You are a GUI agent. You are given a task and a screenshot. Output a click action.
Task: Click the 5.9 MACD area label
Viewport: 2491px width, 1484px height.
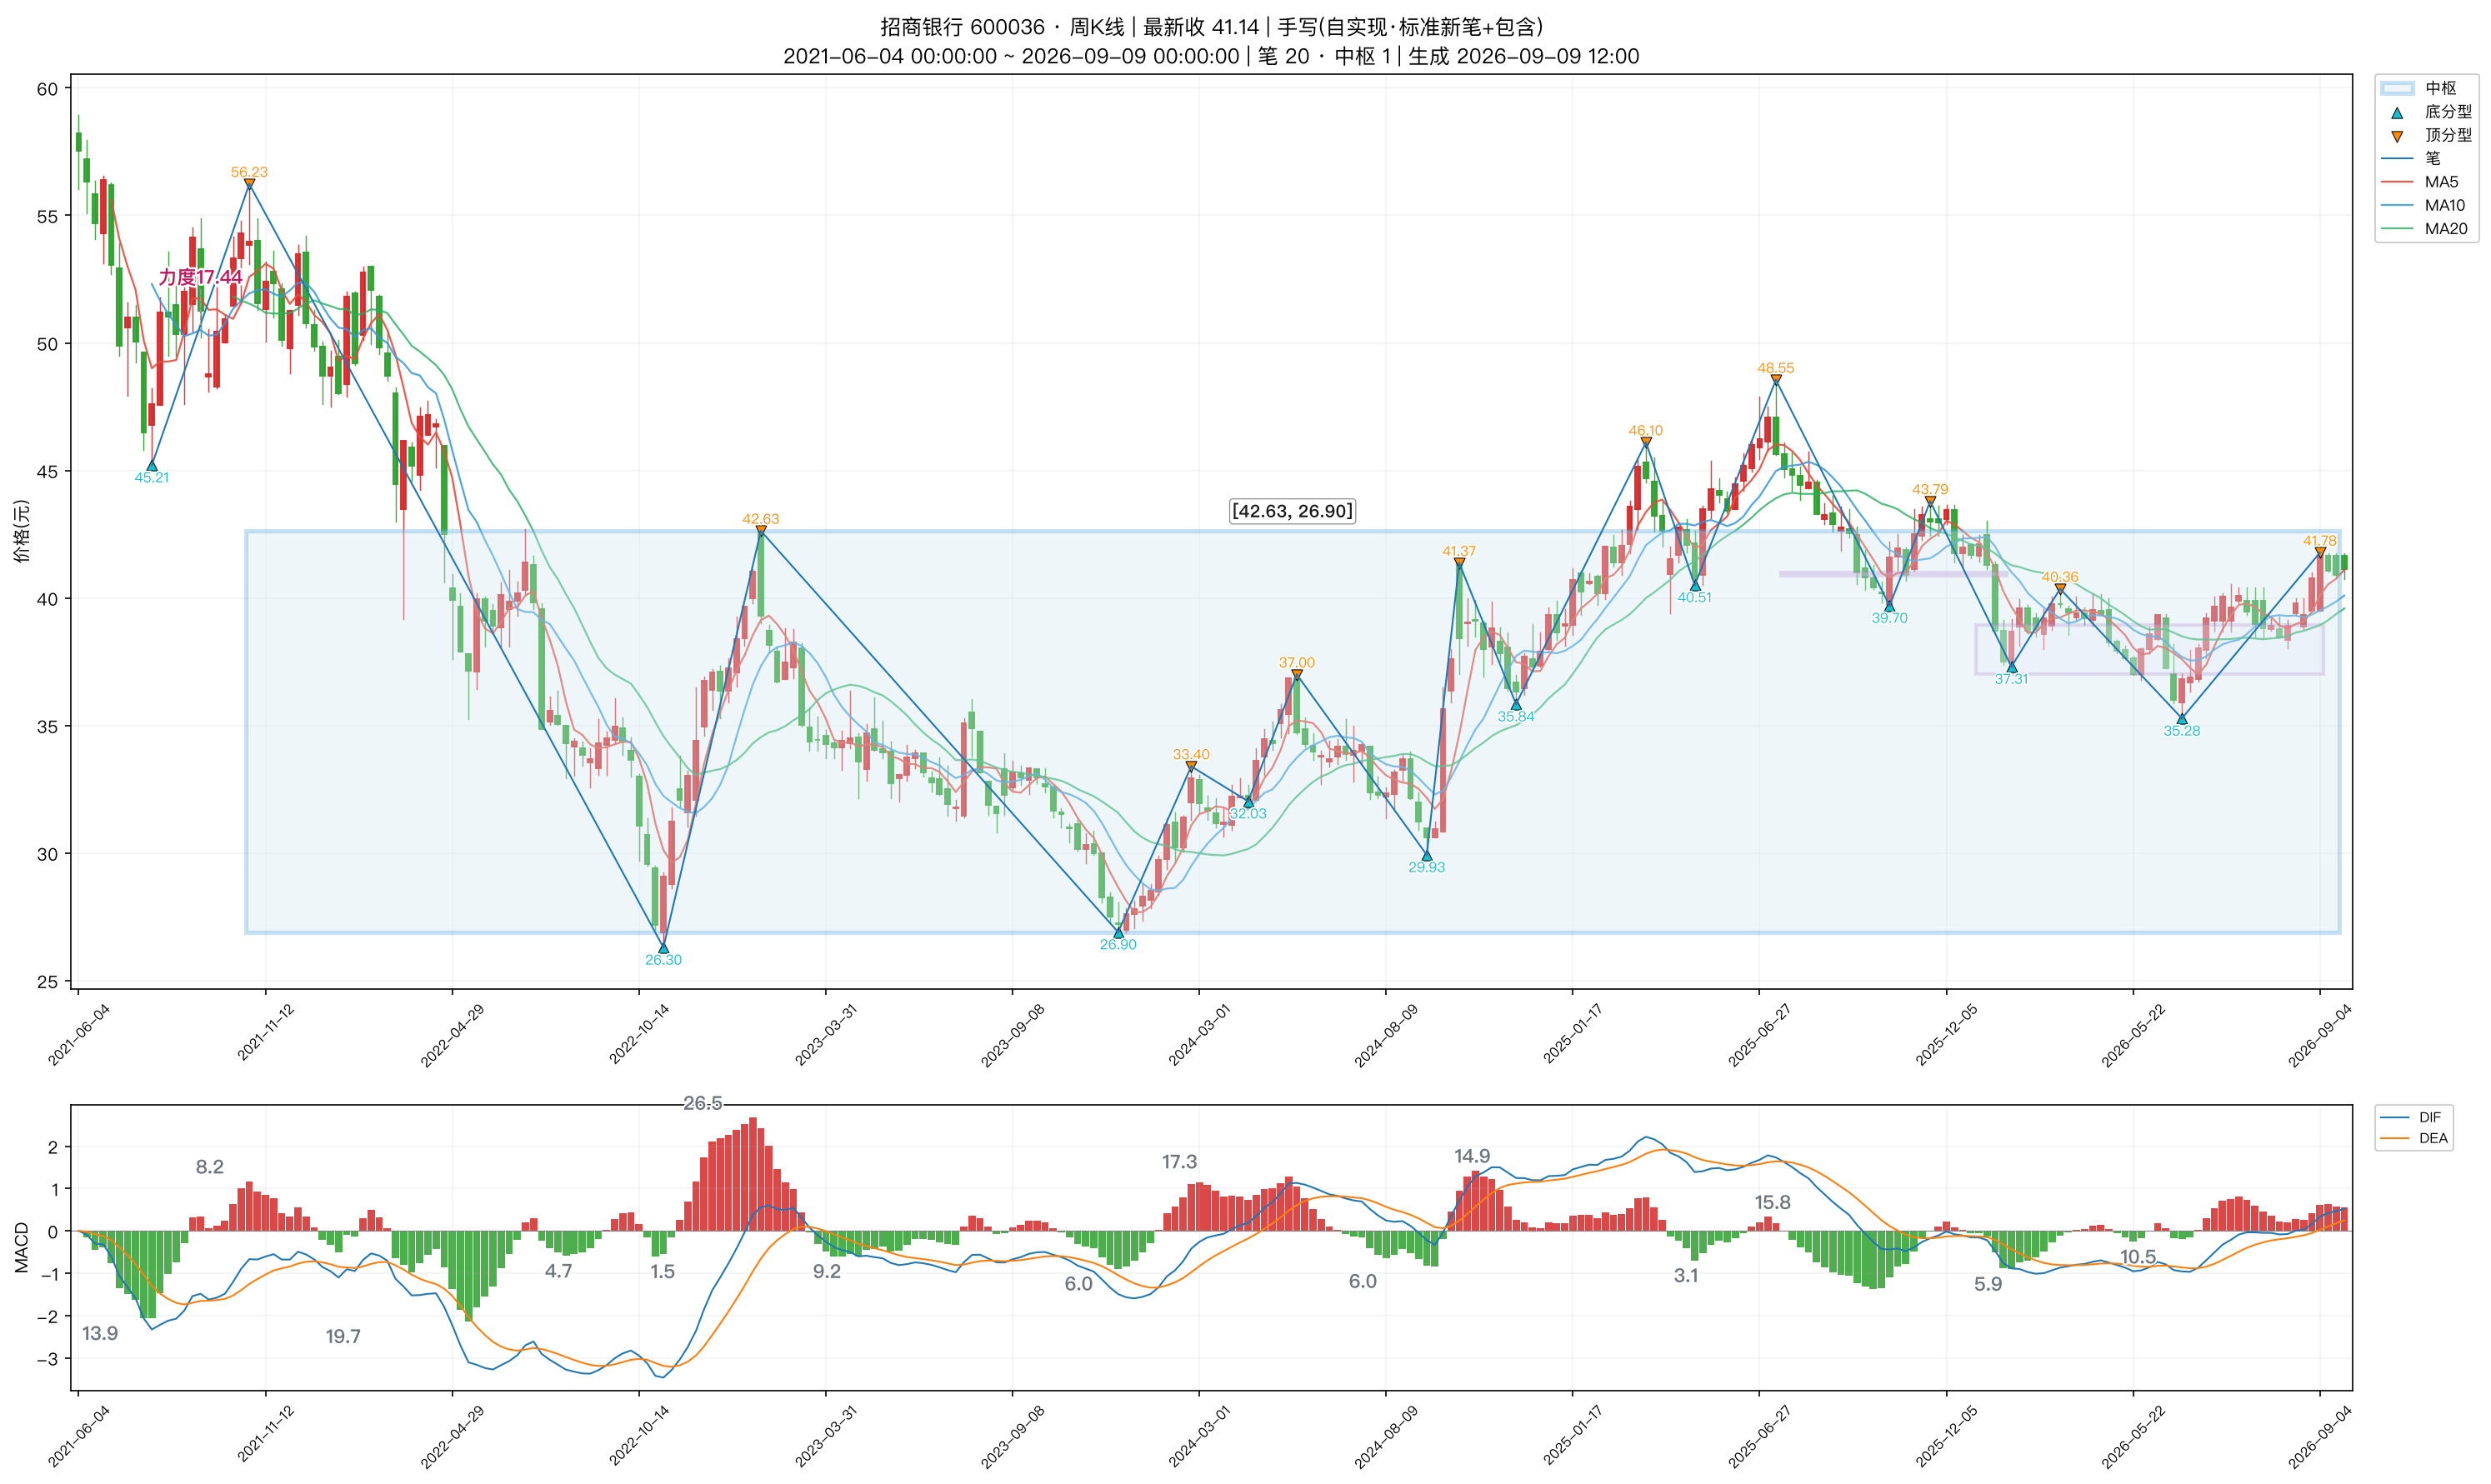[x=1988, y=1284]
